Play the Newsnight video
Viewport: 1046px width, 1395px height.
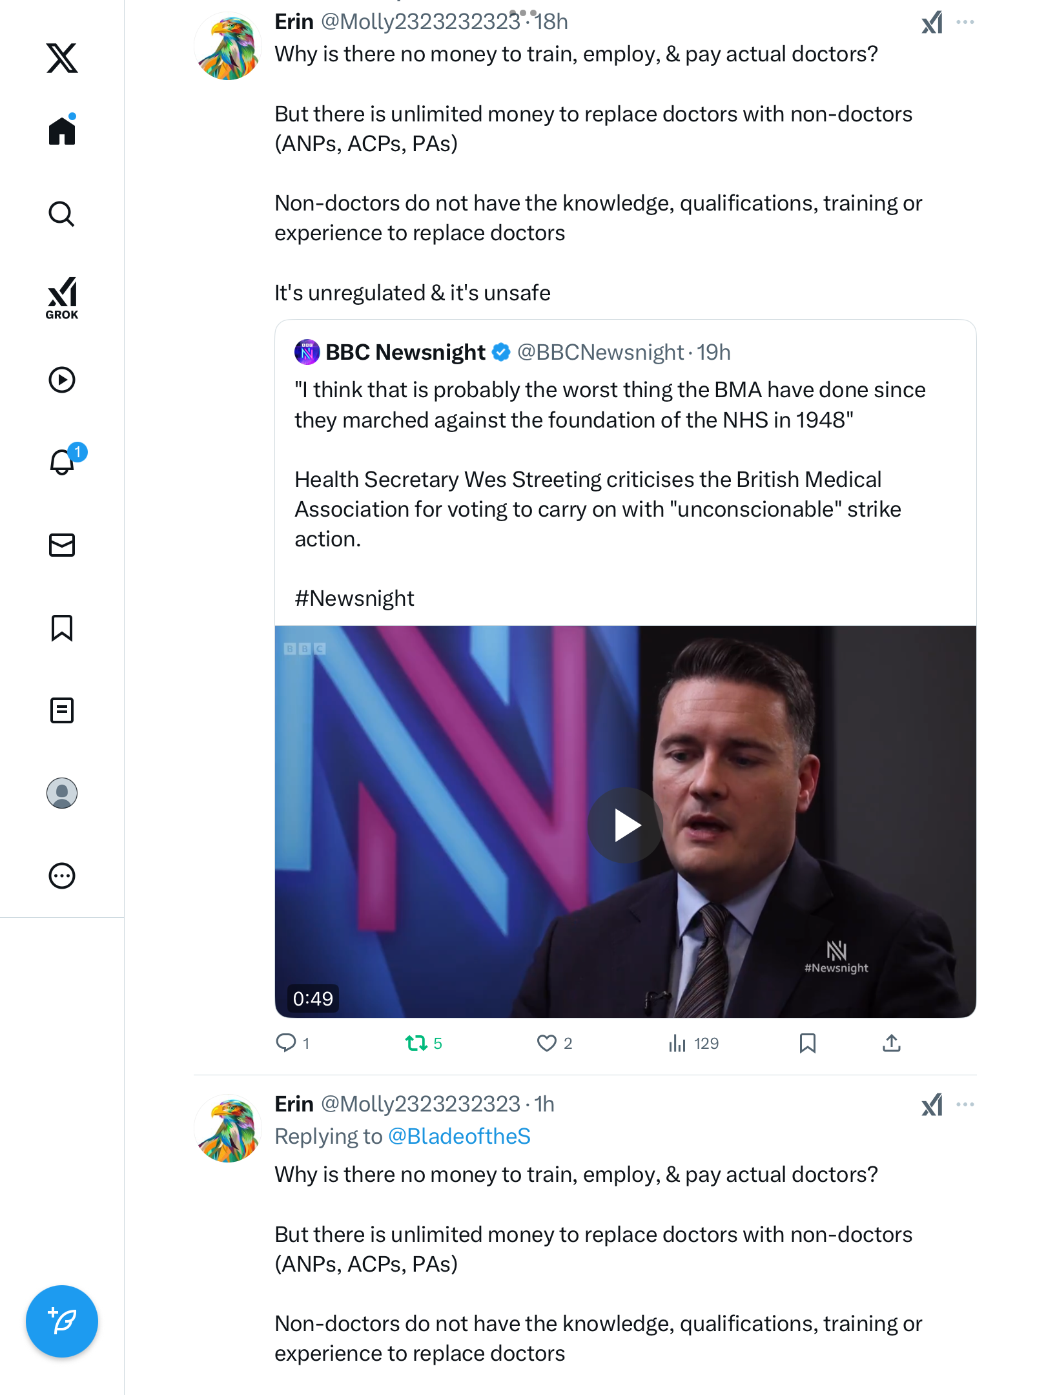[x=625, y=825]
